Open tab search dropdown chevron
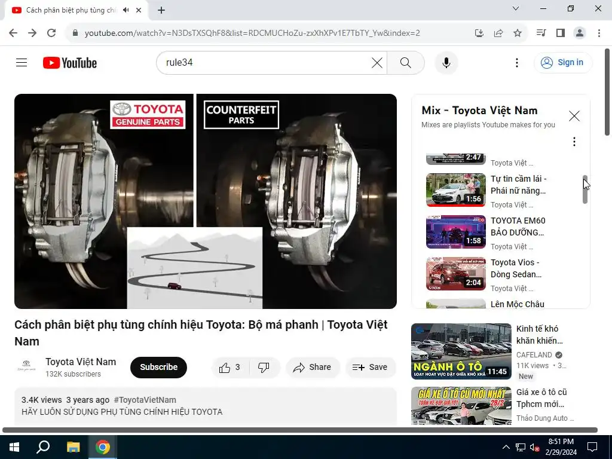The width and height of the screenshot is (612, 459). pos(516,8)
